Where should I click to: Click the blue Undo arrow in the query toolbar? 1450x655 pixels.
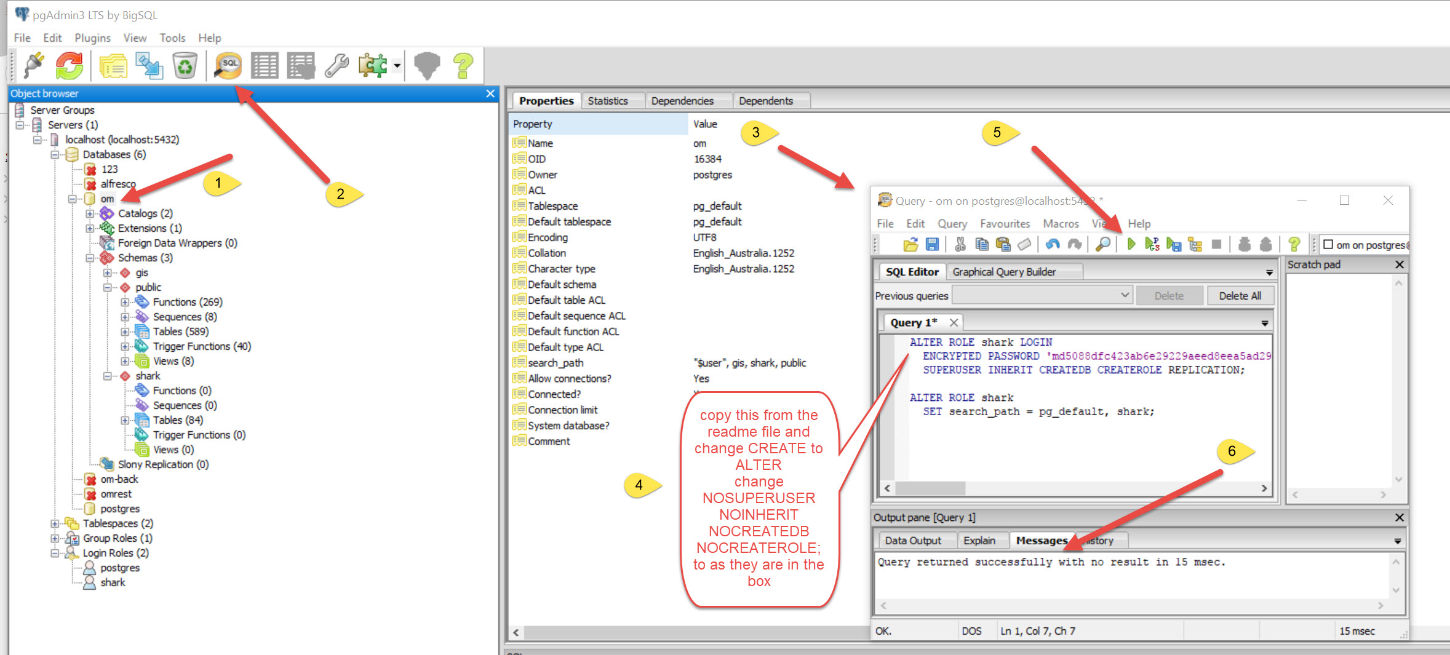[1053, 245]
